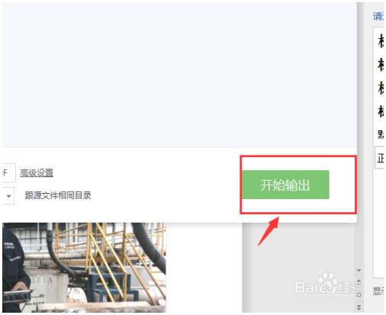Click the square browse object icon
This screenshot has width=386, height=315.
click(x=359, y=294)
